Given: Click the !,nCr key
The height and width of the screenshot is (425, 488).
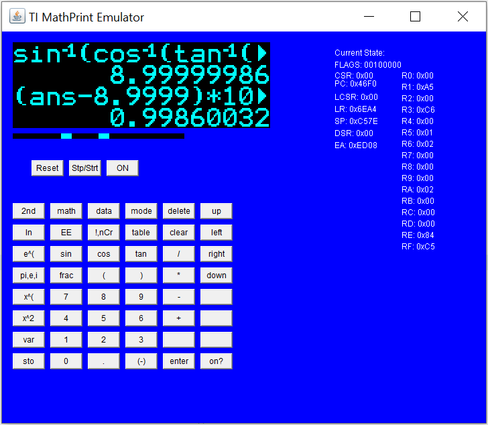Looking at the screenshot, I should [x=104, y=233].
